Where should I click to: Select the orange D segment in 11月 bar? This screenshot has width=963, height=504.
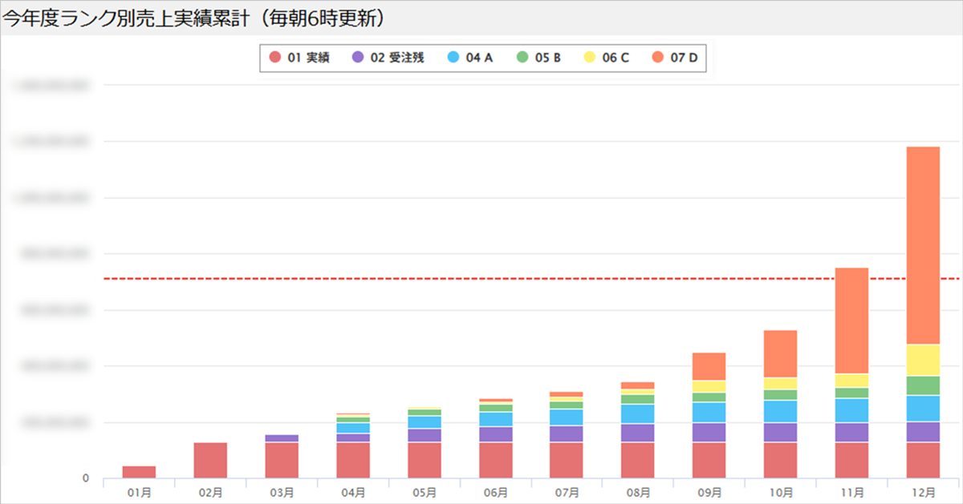[851, 321]
